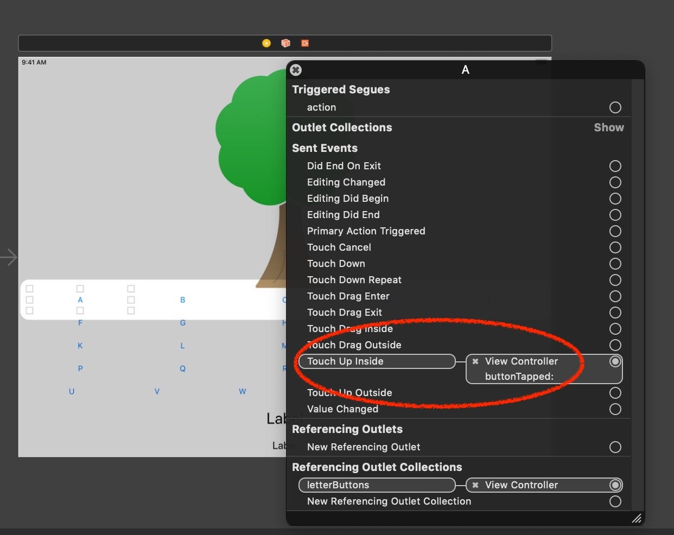Click the resize grip icon at the panel corner
Image resolution: width=674 pixels, height=535 pixels.
637,519
